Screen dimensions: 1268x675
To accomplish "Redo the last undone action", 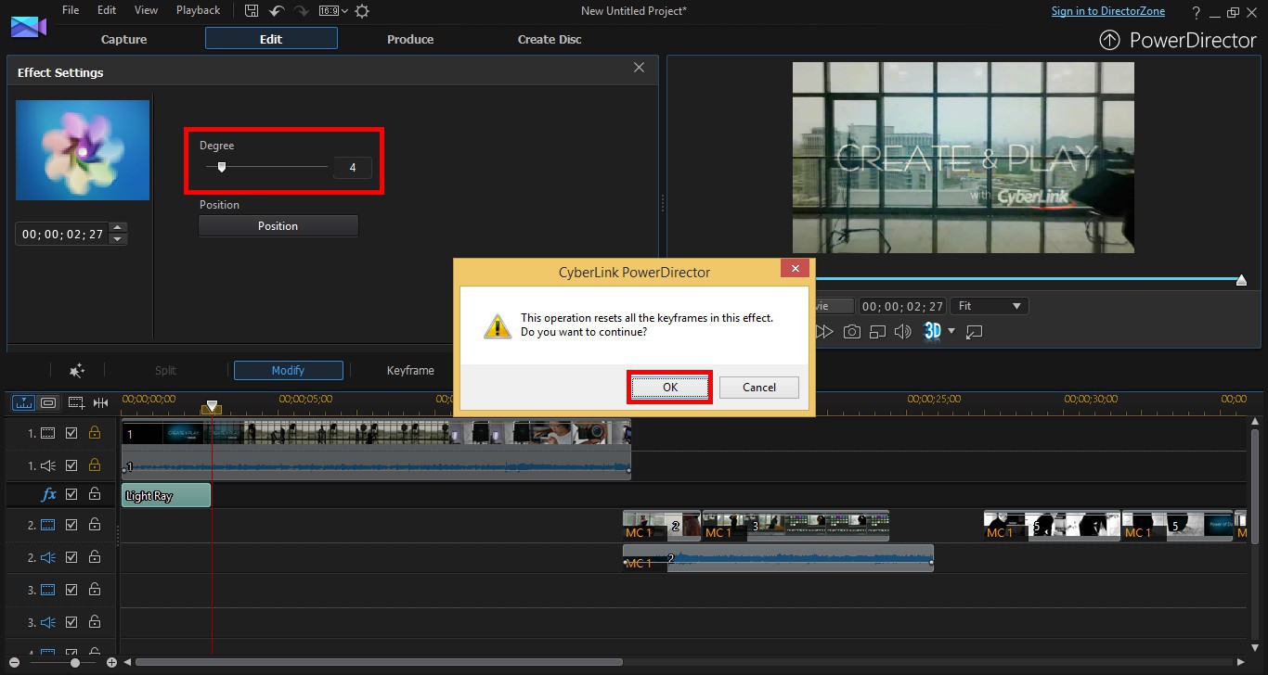I will pos(302,11).
